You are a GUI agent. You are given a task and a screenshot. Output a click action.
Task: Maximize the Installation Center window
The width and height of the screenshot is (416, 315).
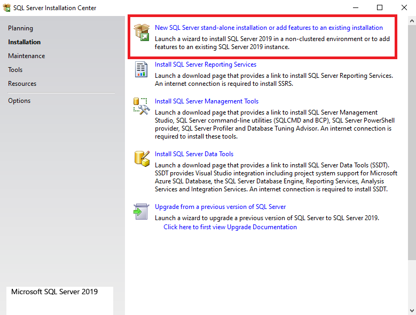pyautogui.click(x=380, y=7)
